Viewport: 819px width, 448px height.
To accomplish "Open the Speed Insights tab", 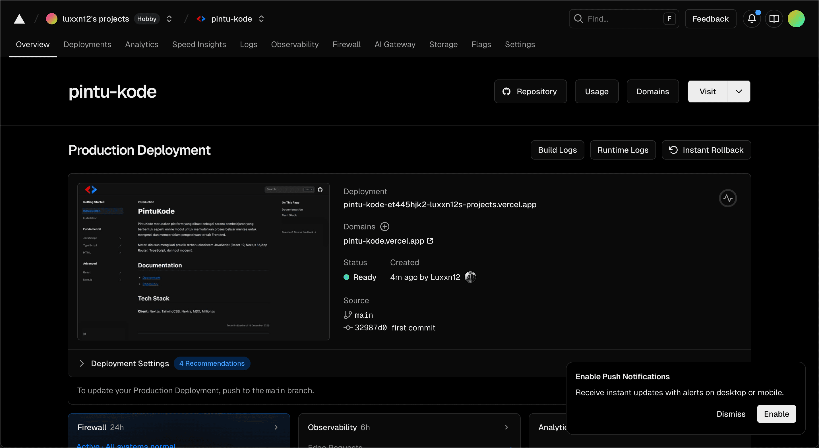I will (199, 45).
